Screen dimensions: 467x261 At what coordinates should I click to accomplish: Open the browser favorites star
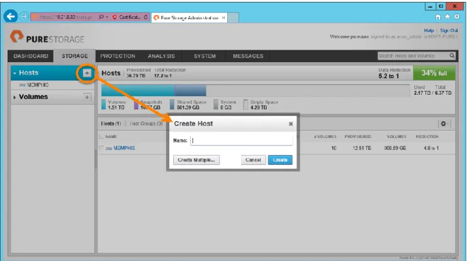pyautogui.click(x=447, y=17)
